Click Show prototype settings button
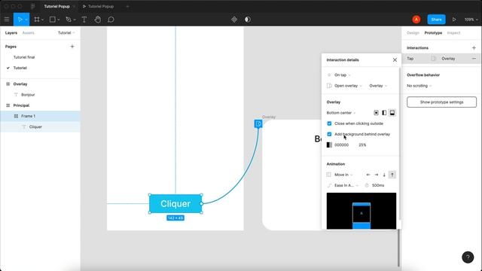 (441, 102)
